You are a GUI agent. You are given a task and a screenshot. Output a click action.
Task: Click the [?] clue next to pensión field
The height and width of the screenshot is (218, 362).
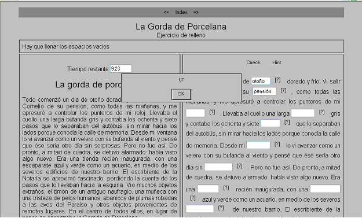click(x=283, y=90)
